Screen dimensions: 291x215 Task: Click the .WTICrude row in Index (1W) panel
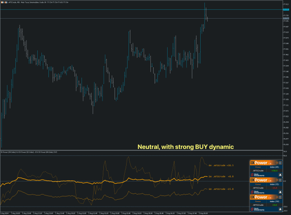tap(266, 205)
